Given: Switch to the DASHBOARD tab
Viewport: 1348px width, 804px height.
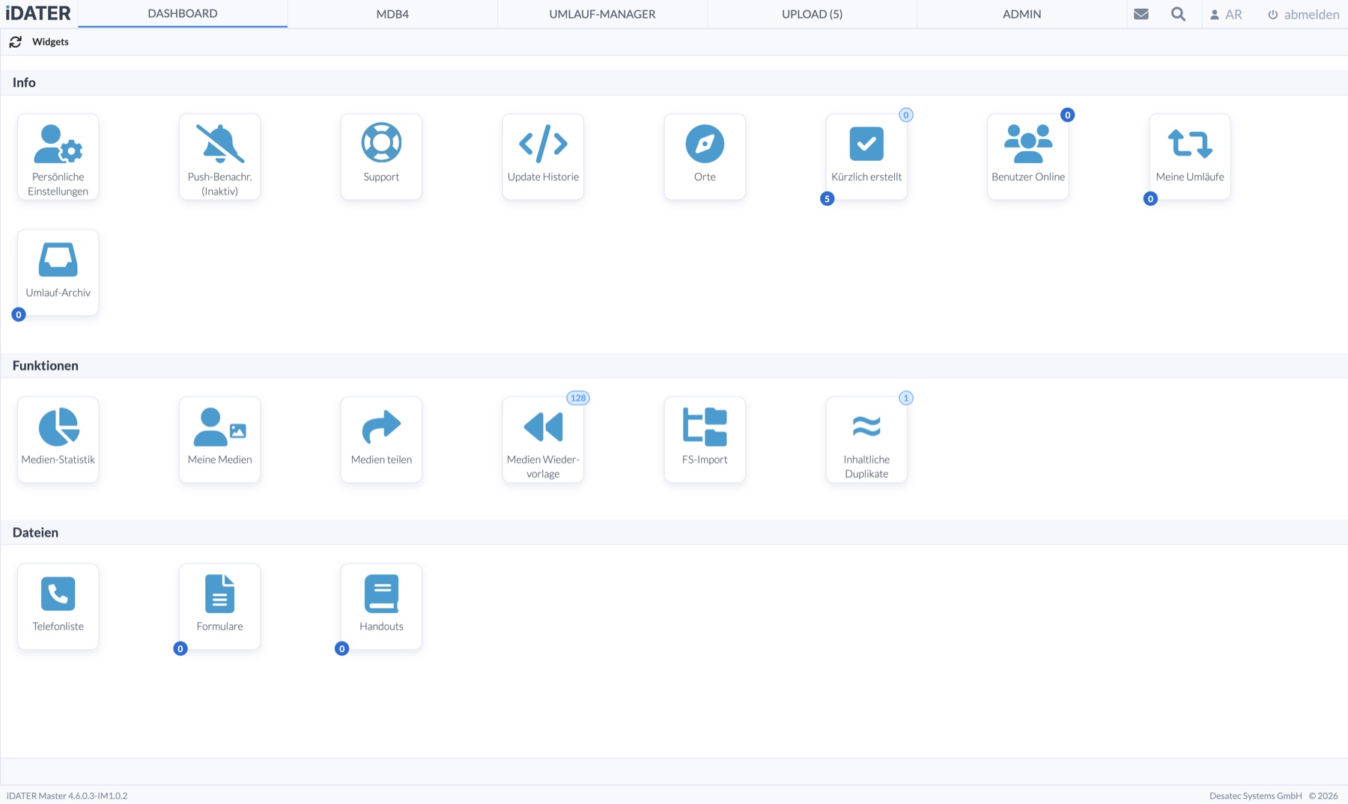Looking at the screenshot, I should tap(183, 13).
